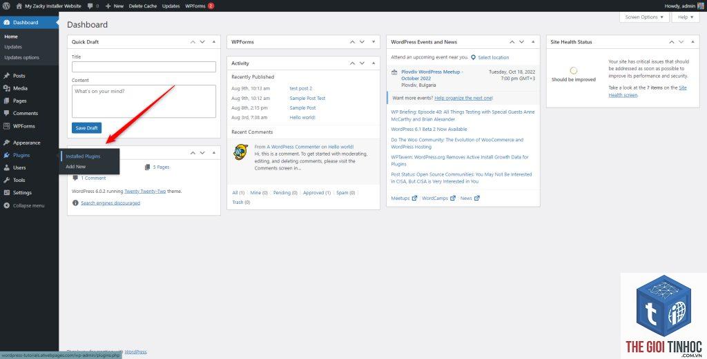707x359 pixels.
Task: Open Plugins in the sidebar
Action: [21, 155]
